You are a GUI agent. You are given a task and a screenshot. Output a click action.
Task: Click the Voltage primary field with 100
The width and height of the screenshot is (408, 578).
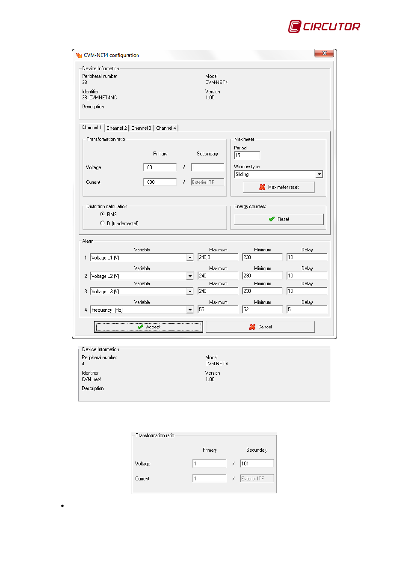point(160,167)
